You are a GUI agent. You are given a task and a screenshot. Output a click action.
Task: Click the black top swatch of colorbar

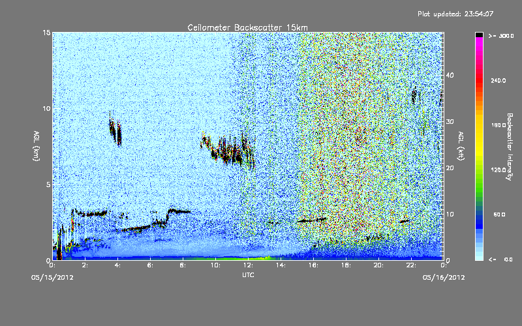(479, 35)
